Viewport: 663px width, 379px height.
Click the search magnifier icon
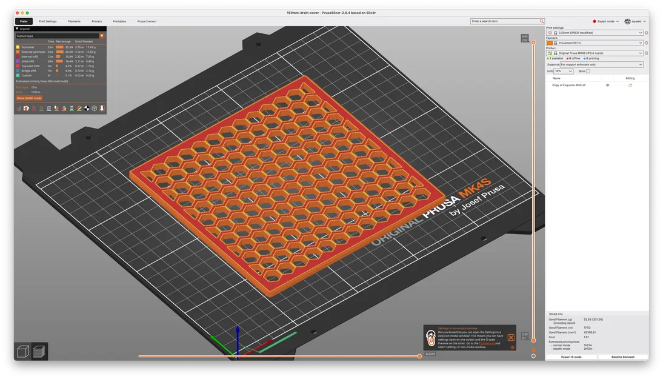pyautogui.click(x=541, y=21)
